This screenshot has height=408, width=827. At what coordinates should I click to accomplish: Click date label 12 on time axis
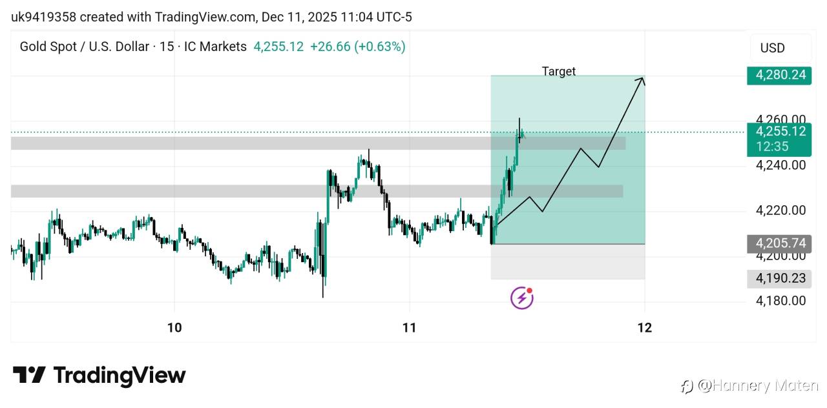pyautogui.click(x=644, y=327)
